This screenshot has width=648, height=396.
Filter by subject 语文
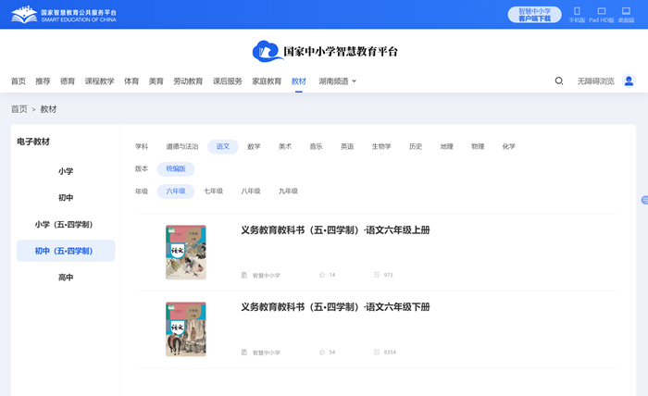pos(223,146)
